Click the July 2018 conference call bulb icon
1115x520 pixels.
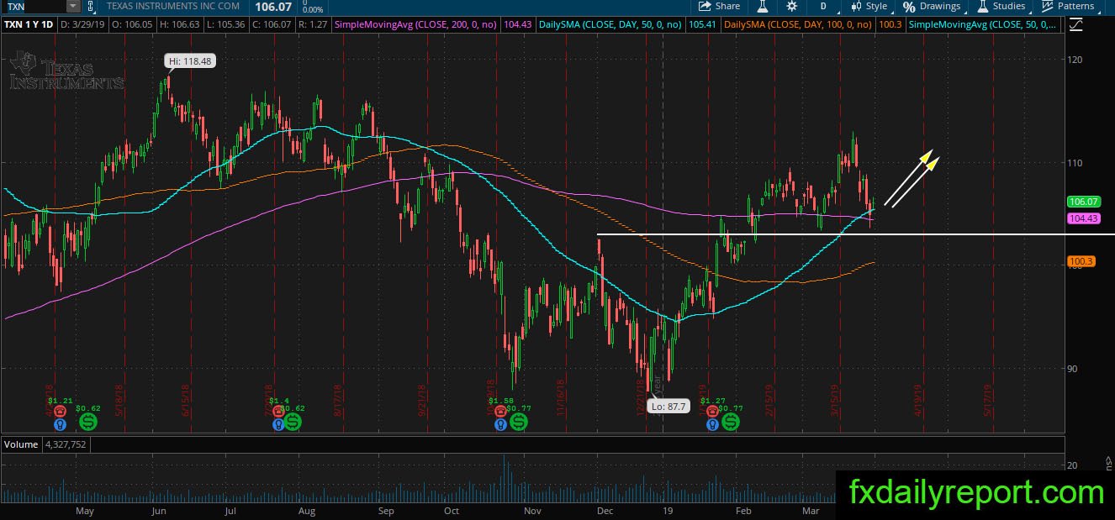[280, 425]
